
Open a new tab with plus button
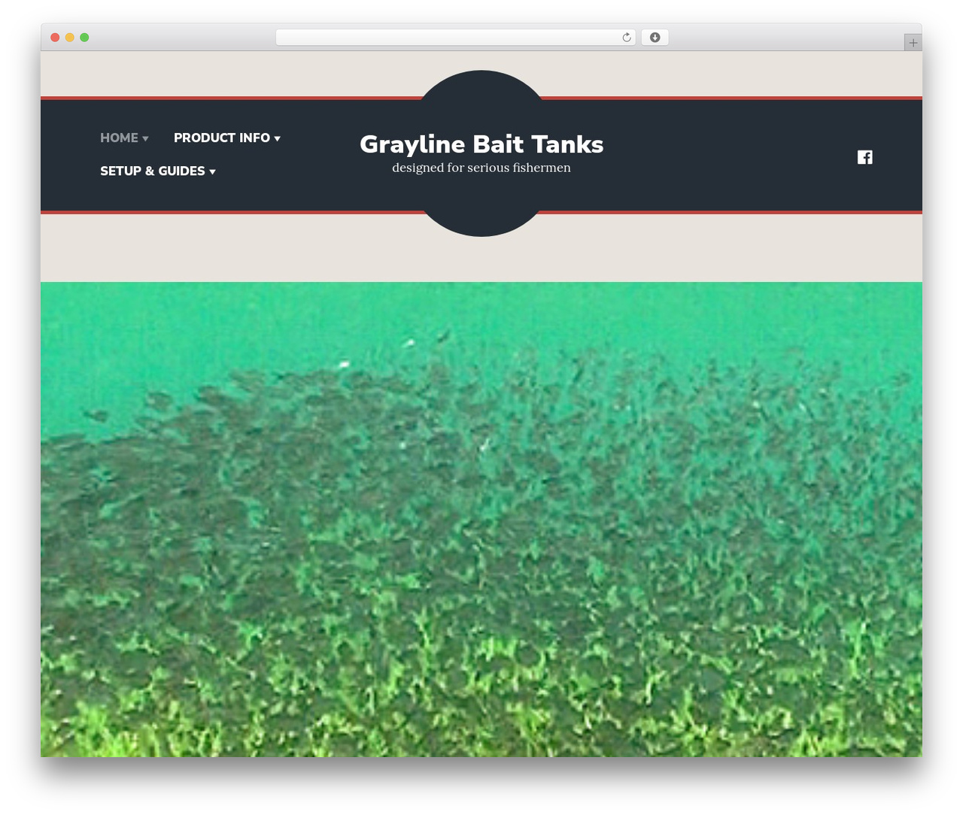click(913, 43)
